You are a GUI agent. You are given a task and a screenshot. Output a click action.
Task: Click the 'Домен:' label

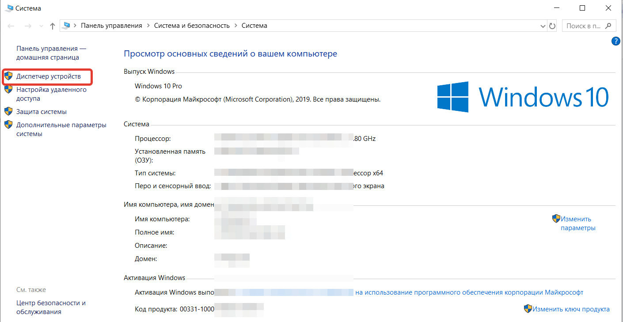[x=146, y=259]
